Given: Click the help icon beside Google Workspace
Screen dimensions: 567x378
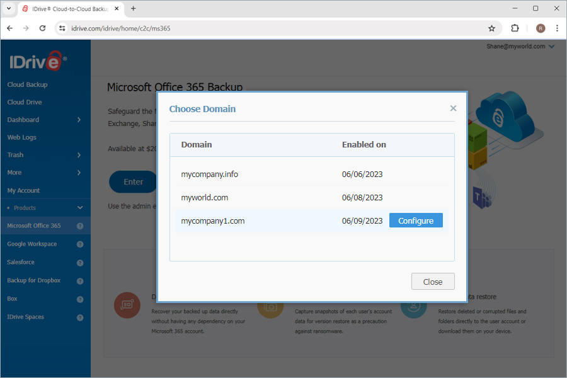Looking at the screenshot, I should [80, 244].
